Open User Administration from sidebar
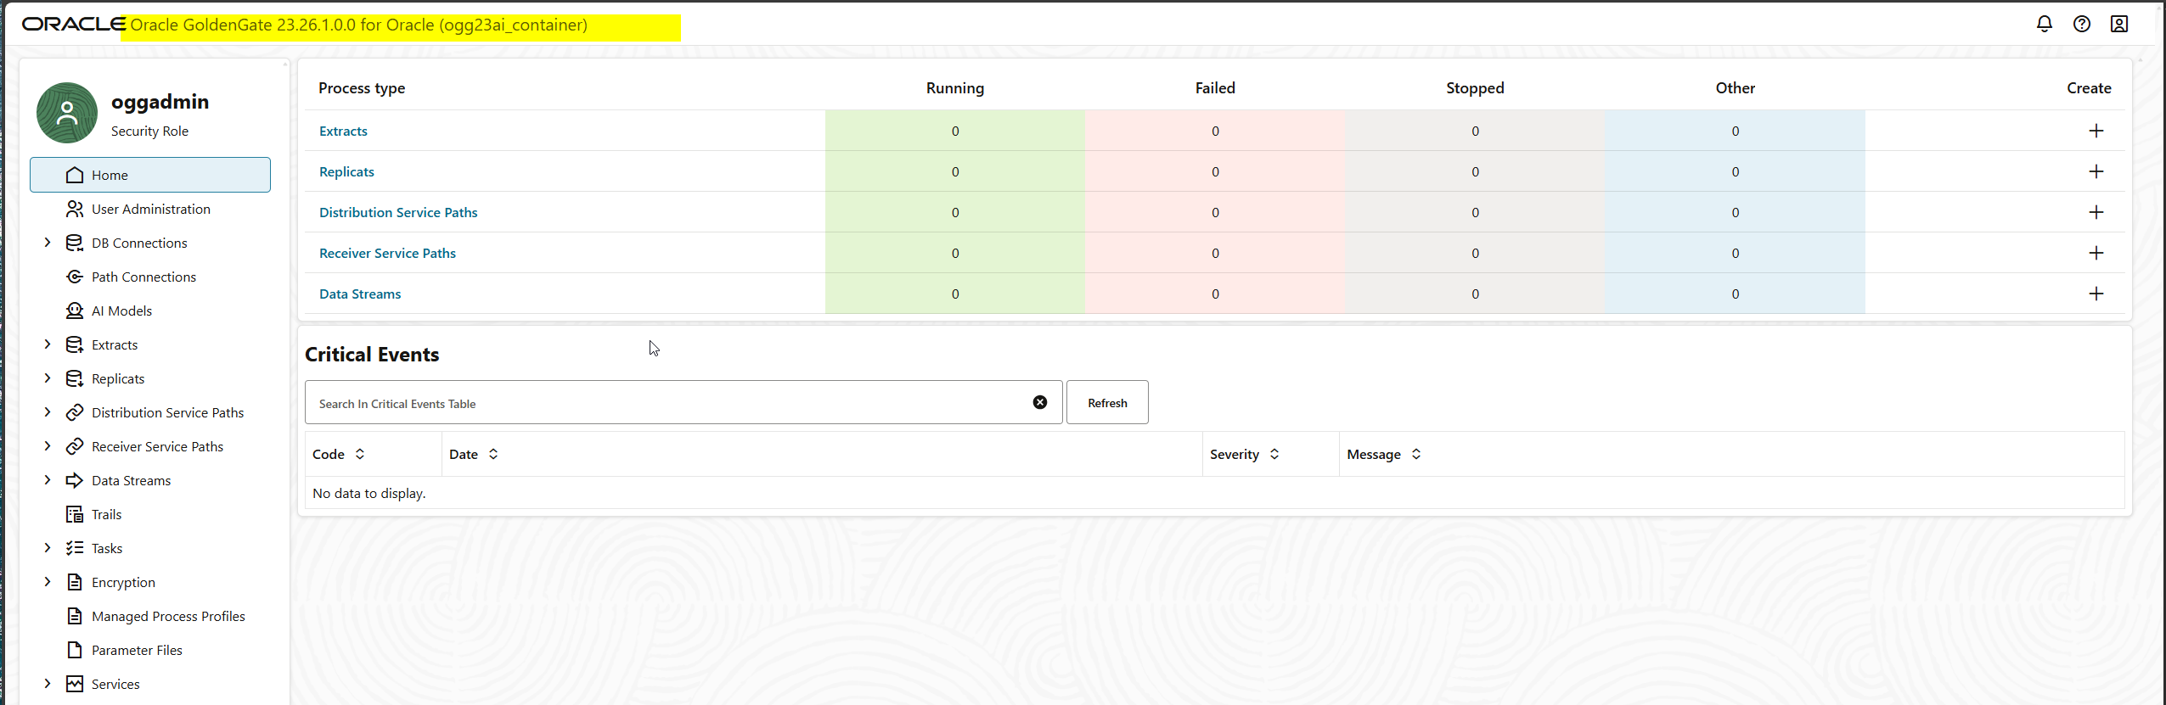Screen dimensions: 2166x705 pyautogui.click(x=150, y=209)
